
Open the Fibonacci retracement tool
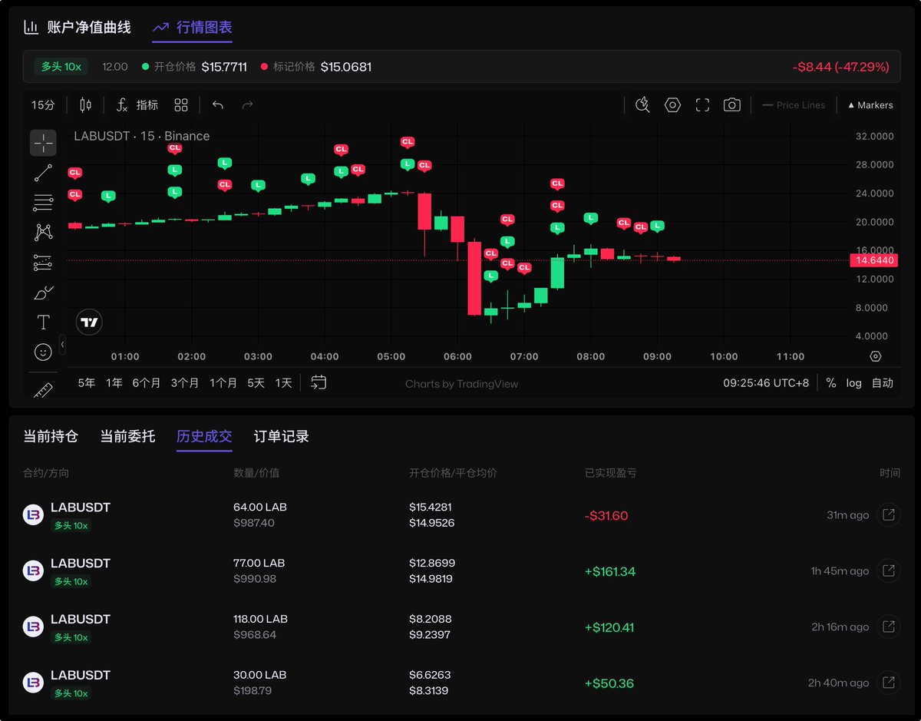43,203
